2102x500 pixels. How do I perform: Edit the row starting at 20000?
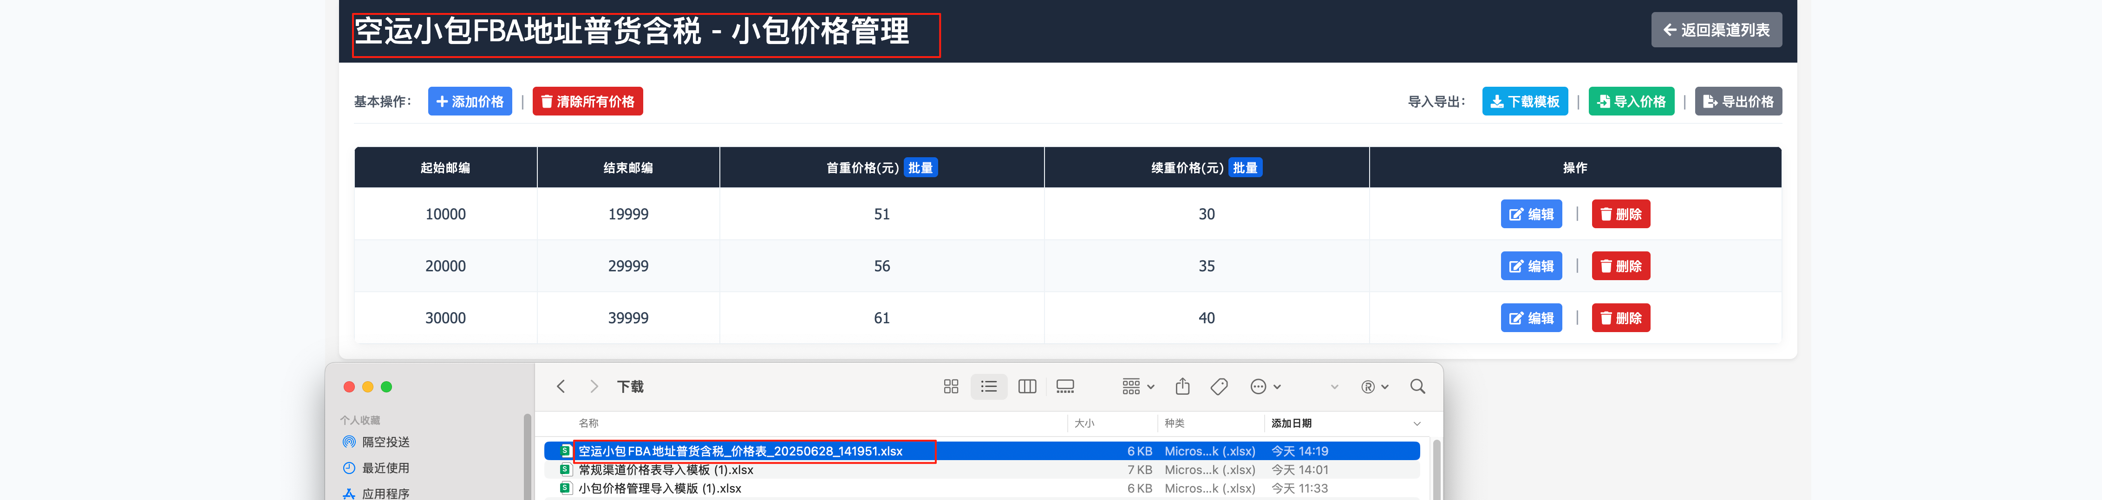[1531, 266]
